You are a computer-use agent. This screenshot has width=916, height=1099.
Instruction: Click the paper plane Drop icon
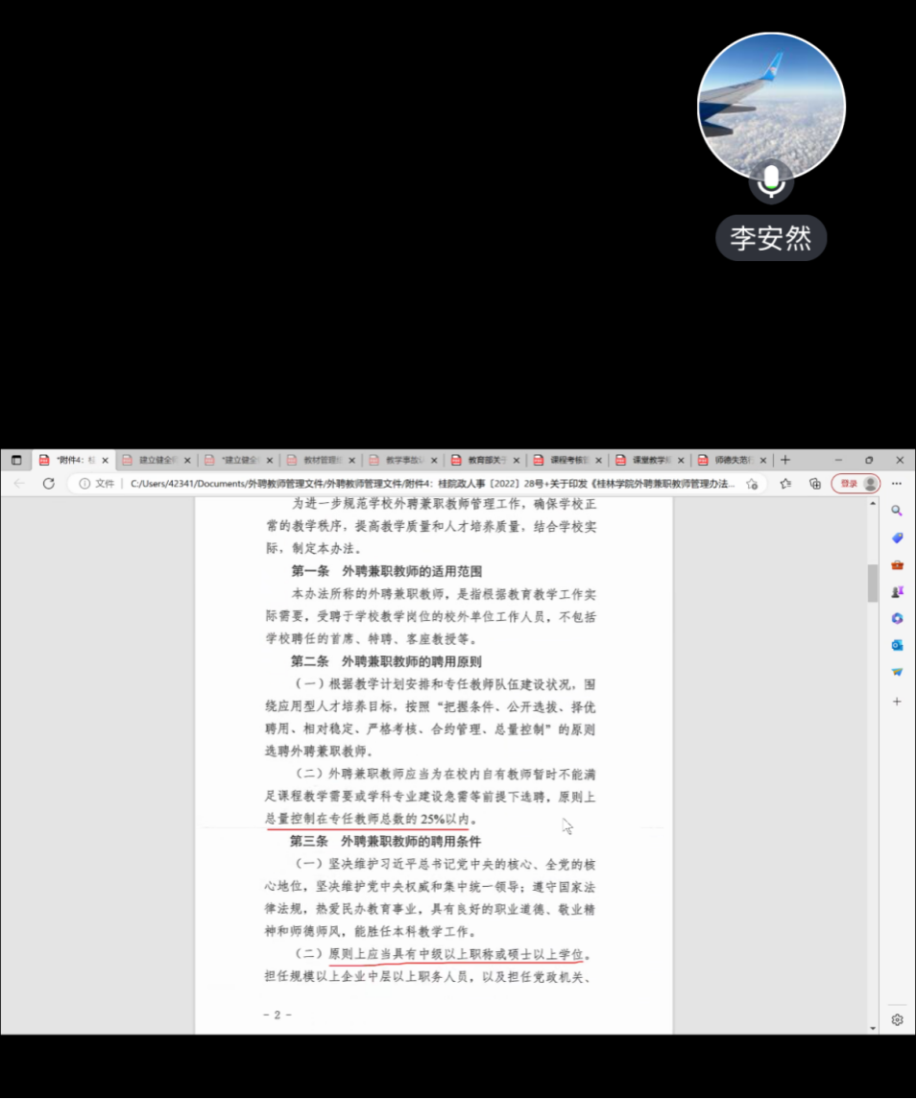(x=897, y=672)
